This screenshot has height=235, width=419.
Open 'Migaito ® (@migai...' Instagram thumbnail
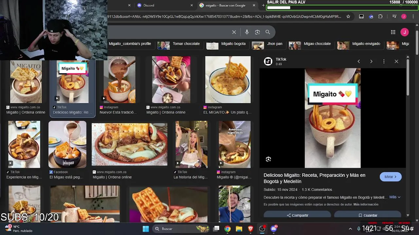[x=235, y=144]
